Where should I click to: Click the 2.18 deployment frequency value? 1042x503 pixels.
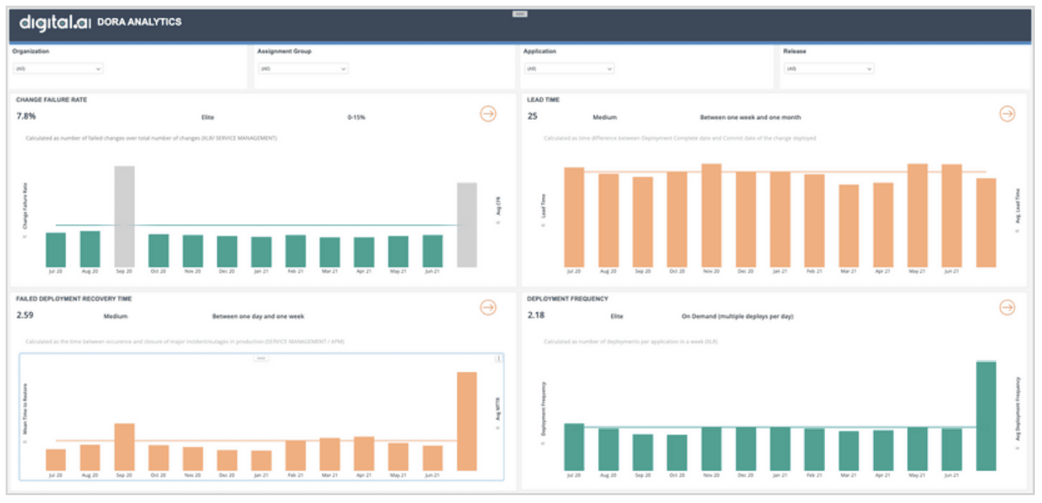pos(536,314)
